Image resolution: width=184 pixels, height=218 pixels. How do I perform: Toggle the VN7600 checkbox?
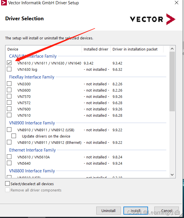coord(9,109)
